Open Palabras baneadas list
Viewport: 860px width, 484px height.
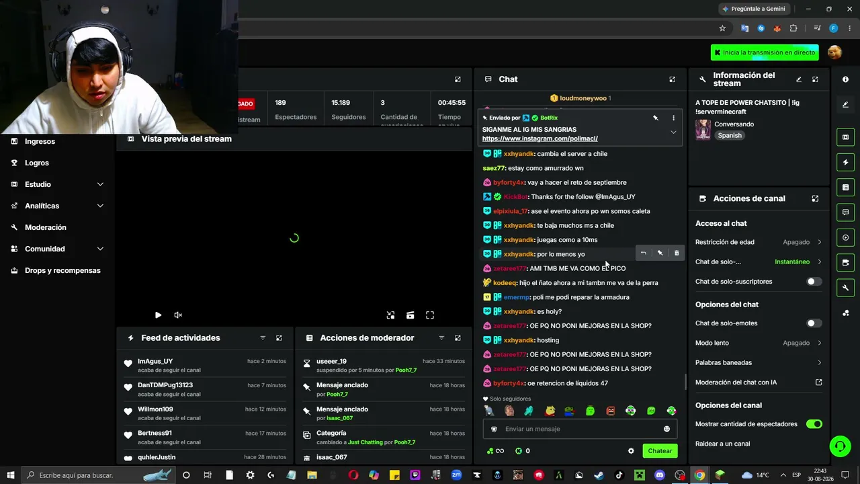tap(759, 362)
